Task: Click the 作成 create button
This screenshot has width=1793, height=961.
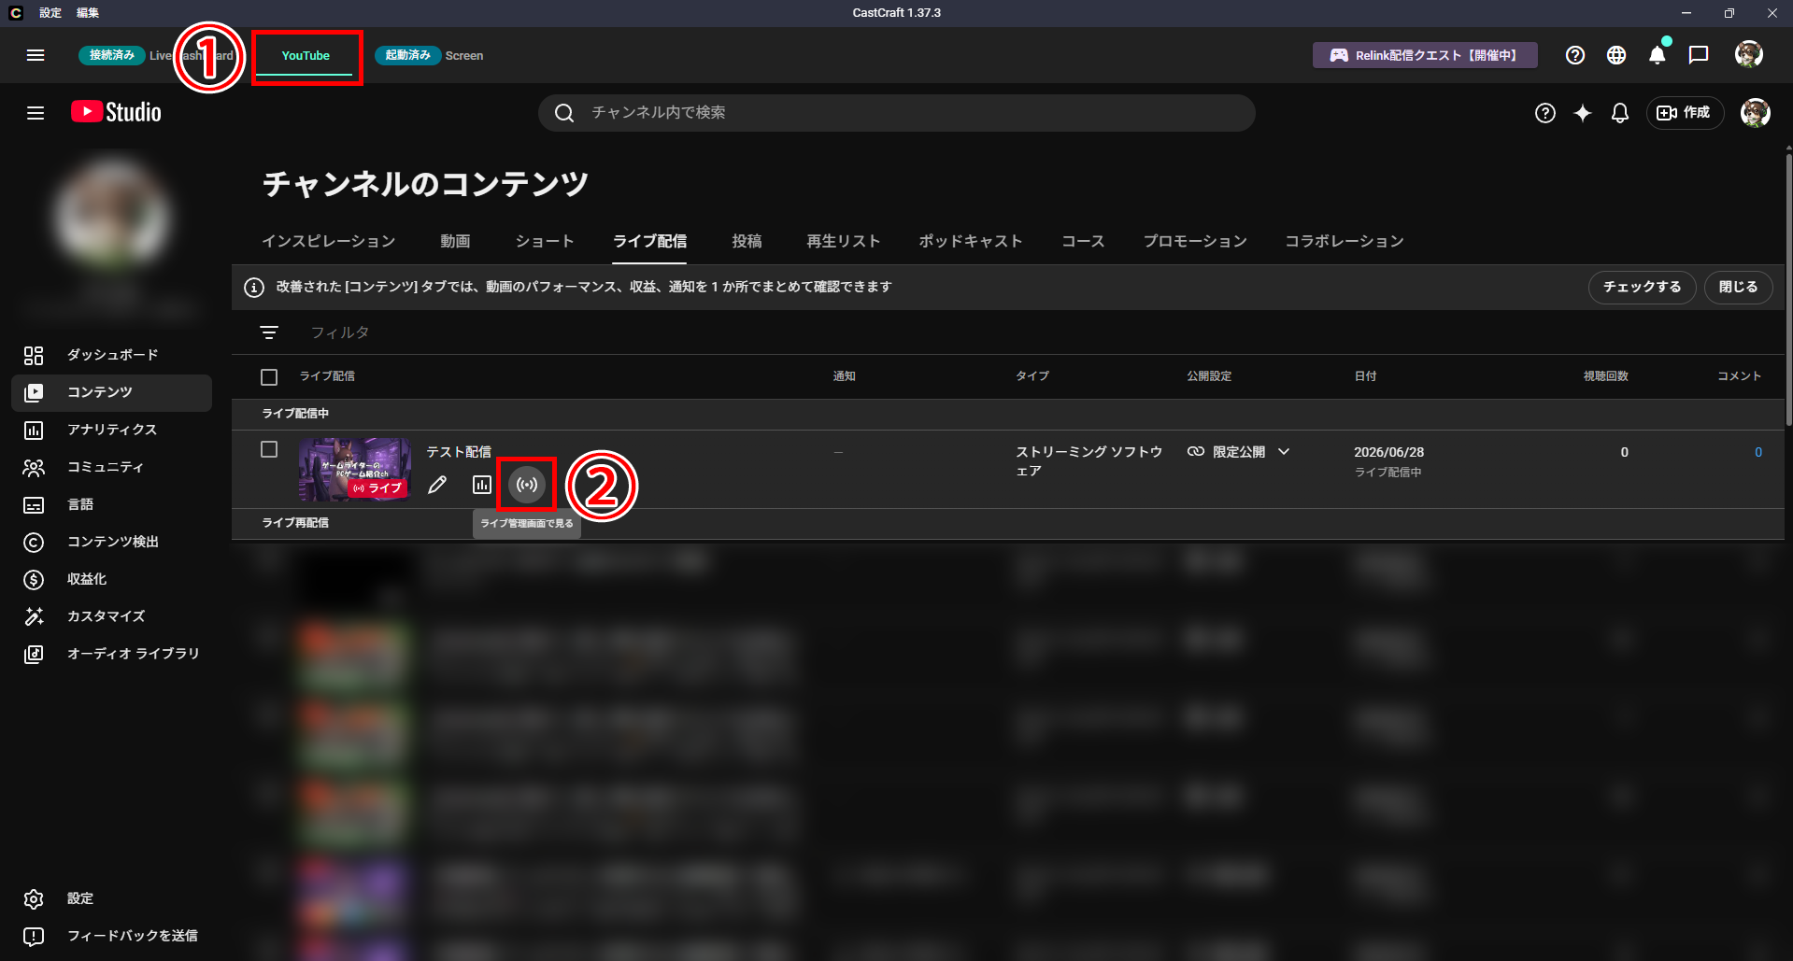Action: point(1685,113)
